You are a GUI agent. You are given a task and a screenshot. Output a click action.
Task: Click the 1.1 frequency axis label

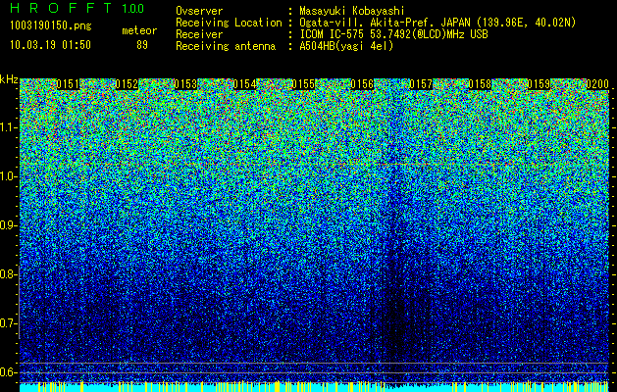[9, 127]
